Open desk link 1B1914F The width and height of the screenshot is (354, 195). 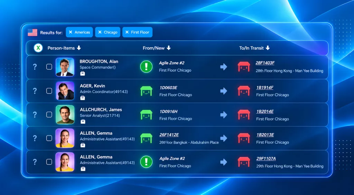[x=265, y=88]
